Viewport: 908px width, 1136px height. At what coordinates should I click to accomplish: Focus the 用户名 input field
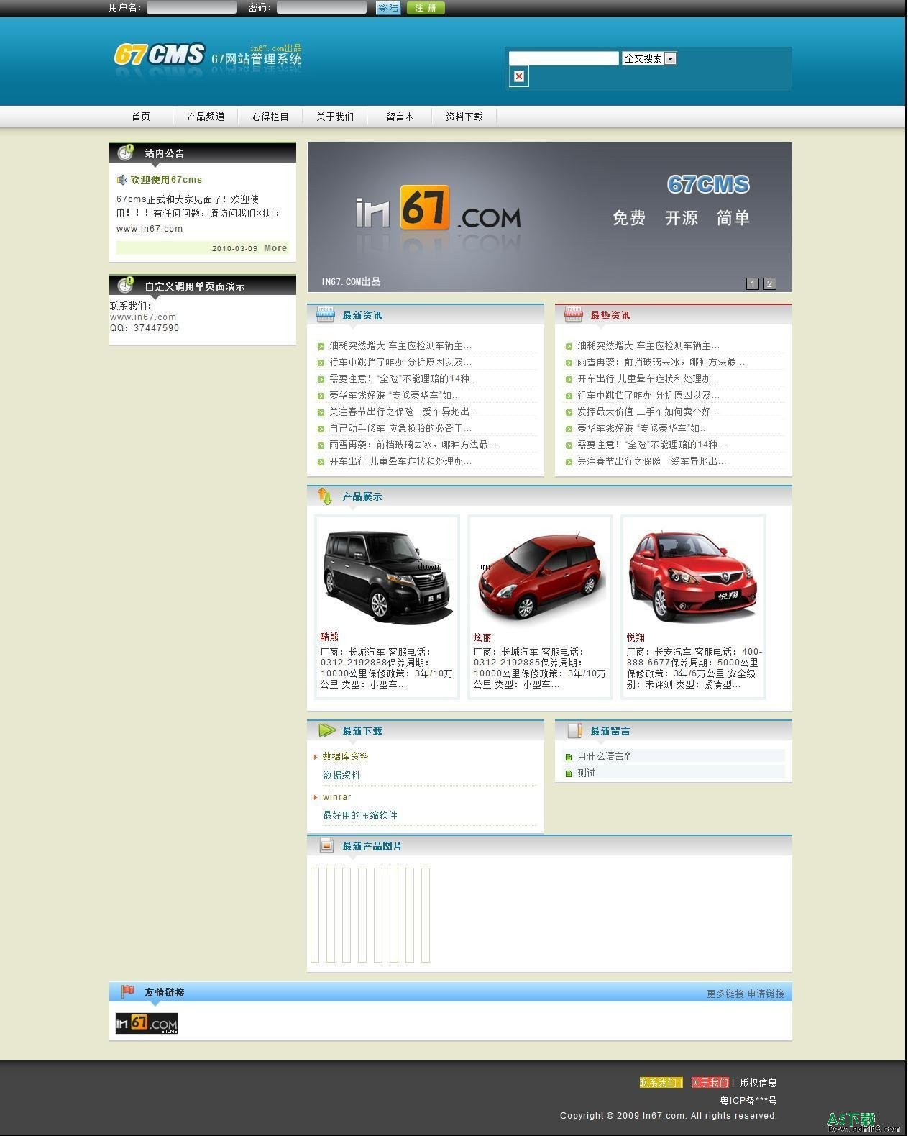[x=191, y=7]
